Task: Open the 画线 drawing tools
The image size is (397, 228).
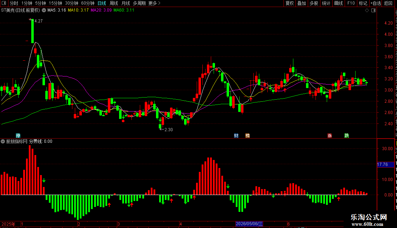Action: point(339,3)
